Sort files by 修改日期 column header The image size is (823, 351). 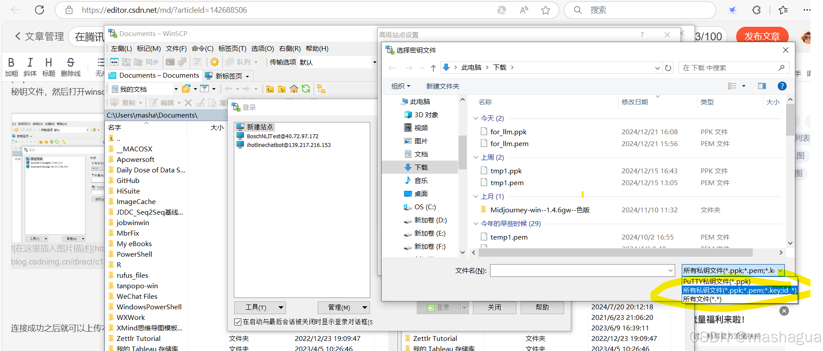click(x=635, y=102)
